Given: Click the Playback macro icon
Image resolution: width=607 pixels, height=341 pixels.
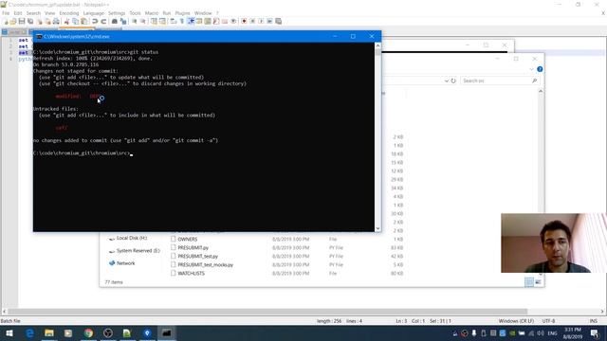Looking at the screenshot, I should pyautogui.click(x=261, y=21).
